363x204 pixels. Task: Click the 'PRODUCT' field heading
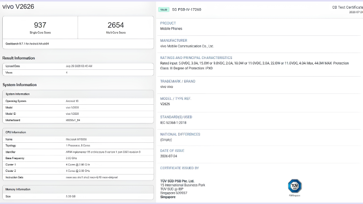point(168,23)
